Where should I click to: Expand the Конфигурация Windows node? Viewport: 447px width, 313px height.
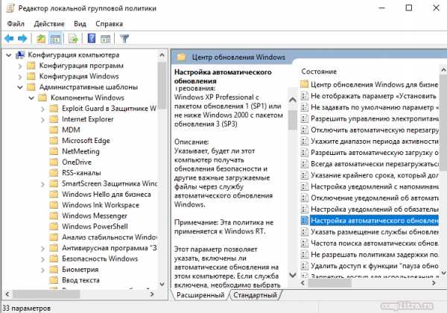20,77
